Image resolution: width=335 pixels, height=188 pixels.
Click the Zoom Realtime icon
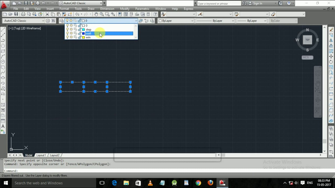coord(102,14)
